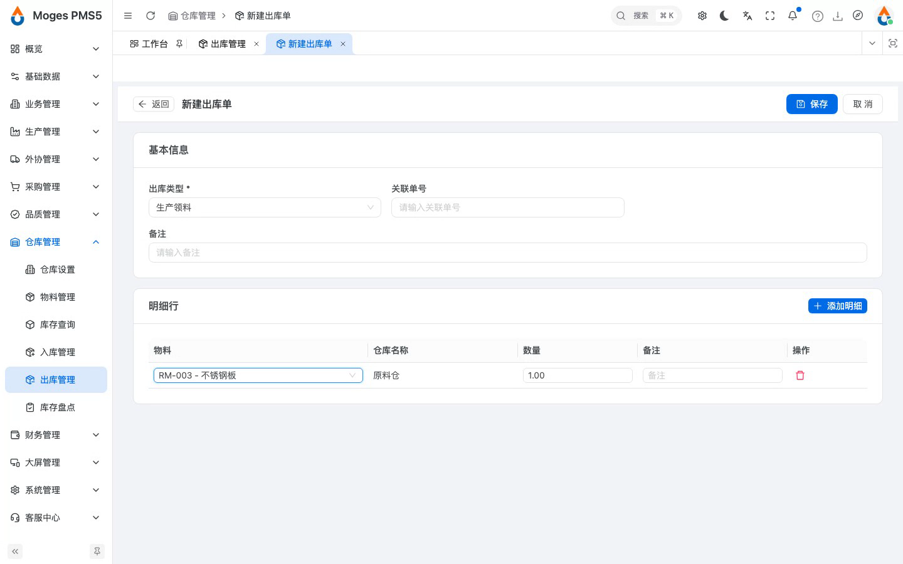Focus the 数量 field showing 1.00
This screenshot has height=564, width=903.
pyautogui.click(x=578, y=375)
